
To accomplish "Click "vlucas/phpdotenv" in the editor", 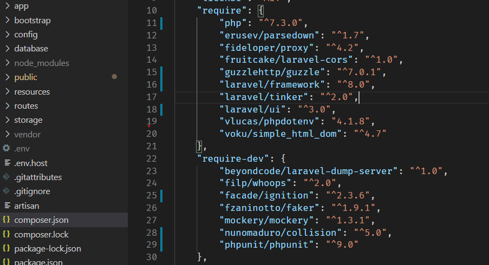I will click(270, 122).
